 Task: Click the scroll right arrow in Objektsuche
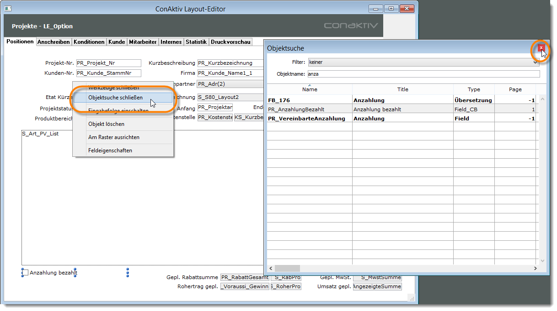pyautogui.click(x=536, y=269)
